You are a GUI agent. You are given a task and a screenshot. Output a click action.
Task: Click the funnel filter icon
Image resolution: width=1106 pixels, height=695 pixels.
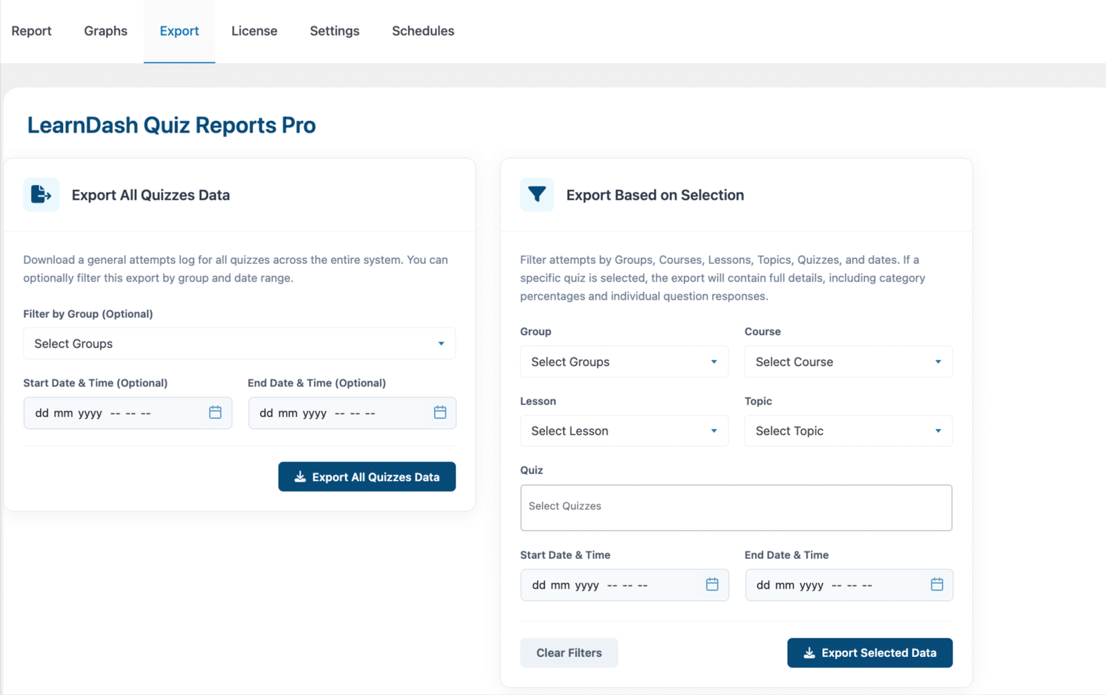[x=537, y=195]
